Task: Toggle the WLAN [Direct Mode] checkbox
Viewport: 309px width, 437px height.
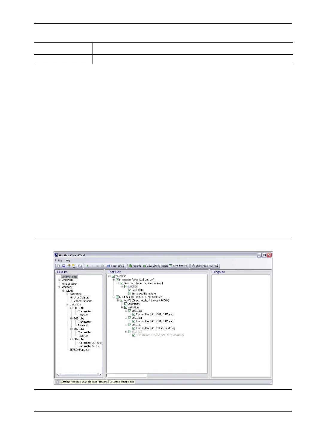Action: [122, 300]
